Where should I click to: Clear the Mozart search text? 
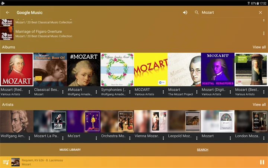(260, 13)
